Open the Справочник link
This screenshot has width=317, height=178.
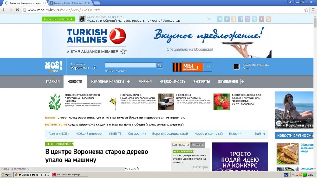point(137,134)
